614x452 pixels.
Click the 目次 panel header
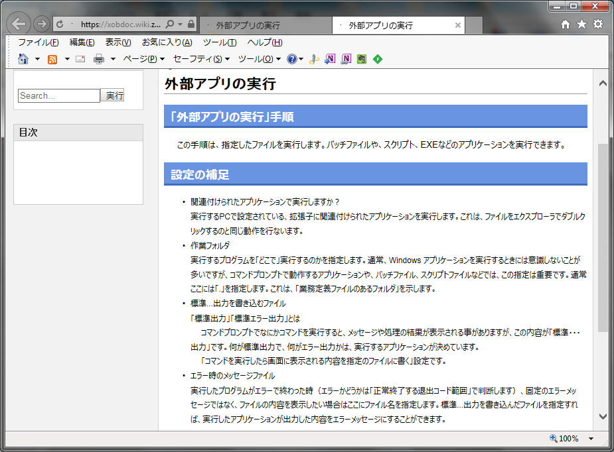coord(78,133)
